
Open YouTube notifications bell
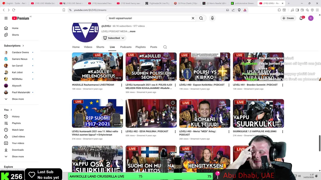301,18
